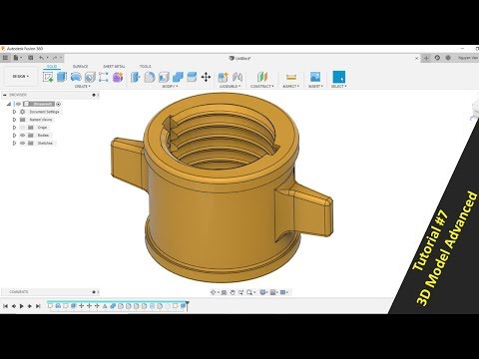
Task: Open the MODIFY dropdown menu
Action: pyautogui.click(x=170, y=87)
